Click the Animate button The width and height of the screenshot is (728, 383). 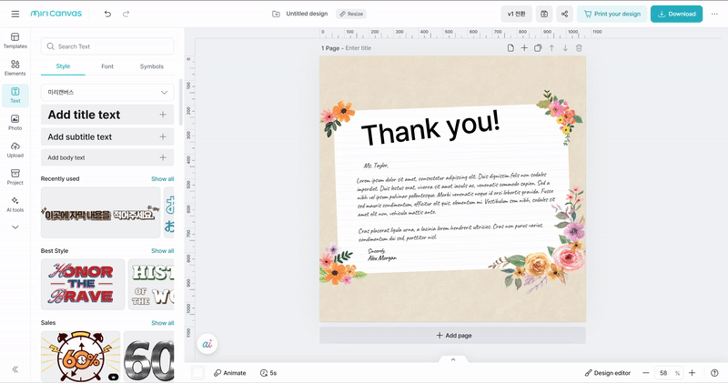coord(230,373)
